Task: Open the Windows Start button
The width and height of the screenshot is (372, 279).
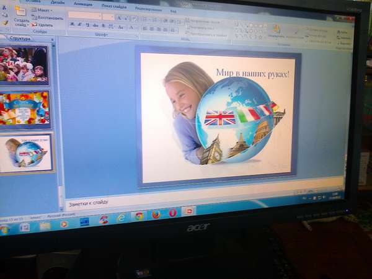Action: click(5, 230)
